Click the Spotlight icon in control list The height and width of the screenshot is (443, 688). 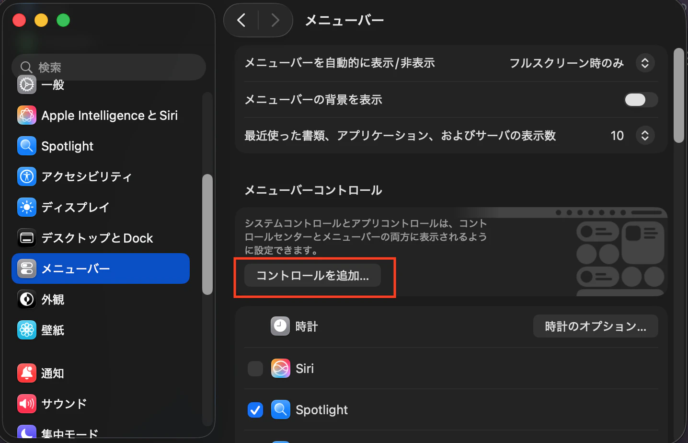pyautogui.click(x=281, y=410)
